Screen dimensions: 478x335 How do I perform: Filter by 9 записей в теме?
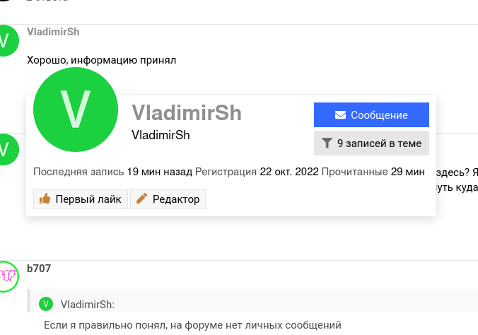pyautogui.click(x=371, y=143)
